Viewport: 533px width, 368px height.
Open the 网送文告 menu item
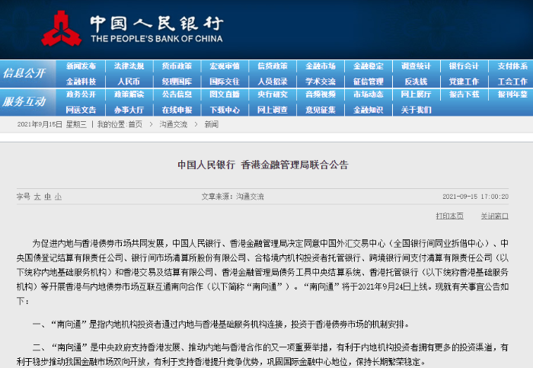click(81, 110)
